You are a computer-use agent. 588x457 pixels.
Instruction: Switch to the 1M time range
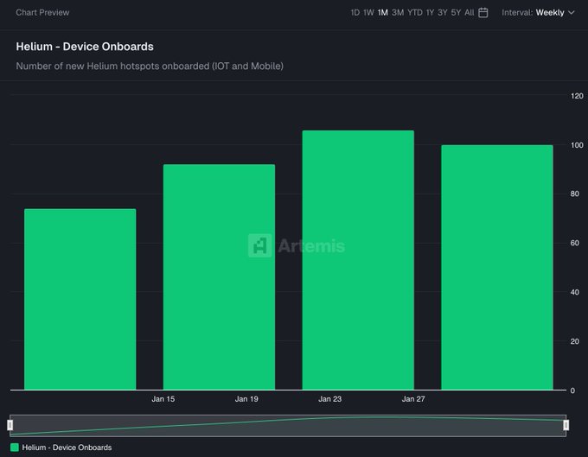tap(382, 13)
